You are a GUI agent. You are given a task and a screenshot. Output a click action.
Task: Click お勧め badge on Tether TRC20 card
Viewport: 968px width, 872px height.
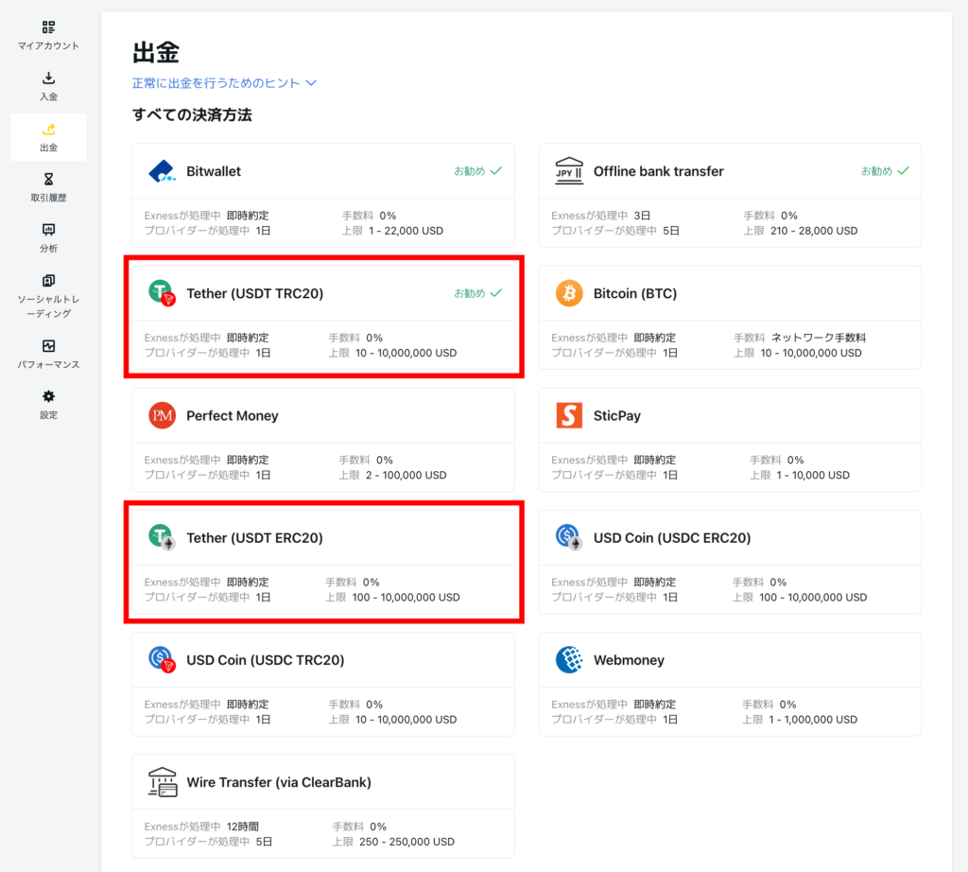tap(477, 293)
